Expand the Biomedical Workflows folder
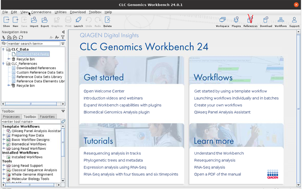The height and width of the screenshot is (189, 302). click(x=4, y=144)
